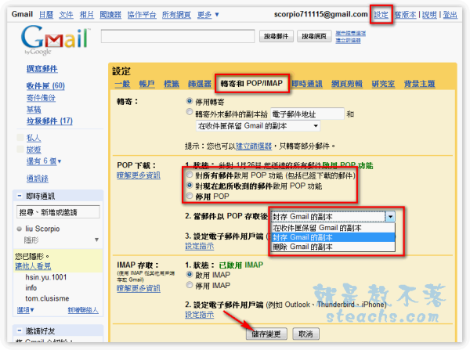
Task: Select chat contact hsin.yu.1001
Action: [x=46, y=277]
